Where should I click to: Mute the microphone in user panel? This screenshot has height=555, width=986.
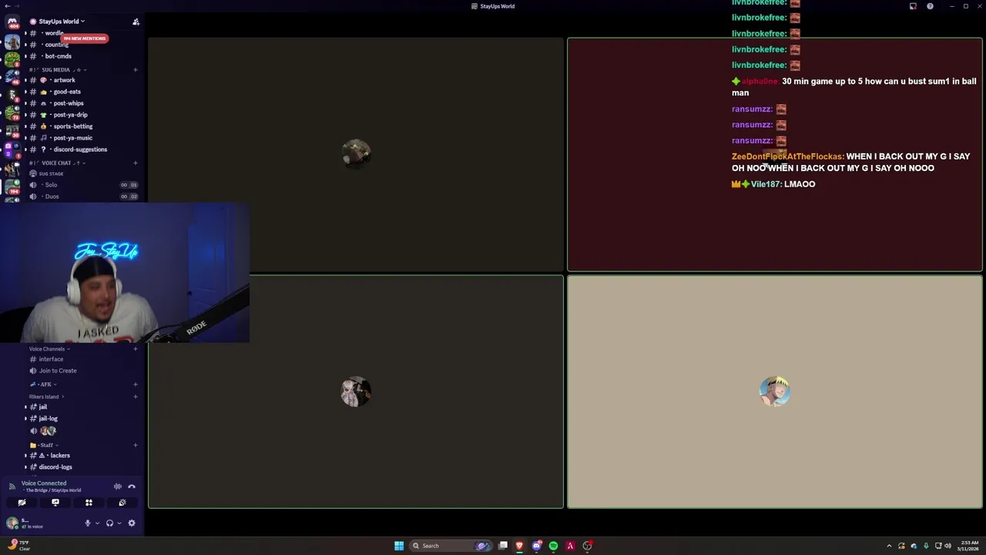point(87,523)
